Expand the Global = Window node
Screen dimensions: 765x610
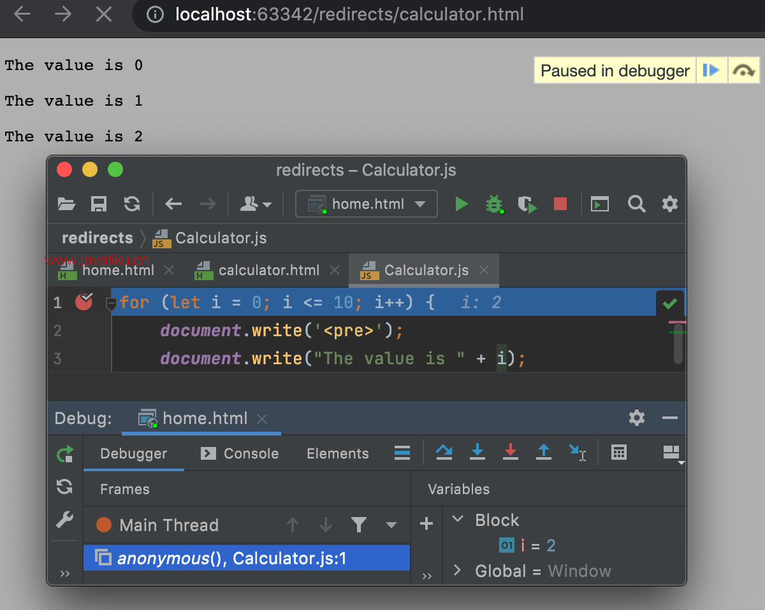[x=456, y=570]
